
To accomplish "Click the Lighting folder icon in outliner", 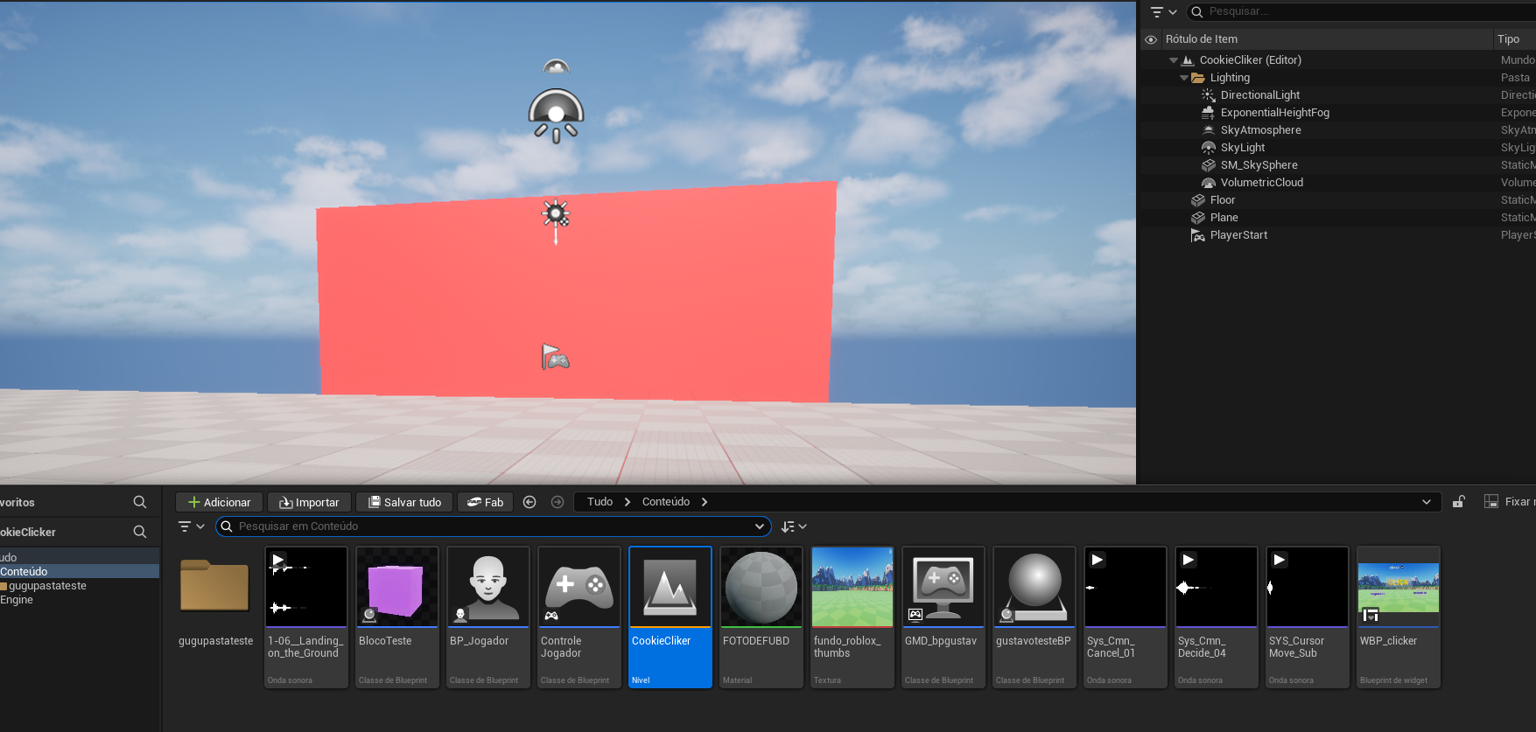I will point(1198,78).
